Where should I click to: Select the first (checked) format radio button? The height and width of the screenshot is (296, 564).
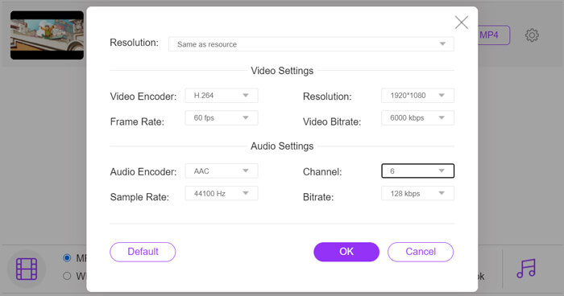click(67, 258)
